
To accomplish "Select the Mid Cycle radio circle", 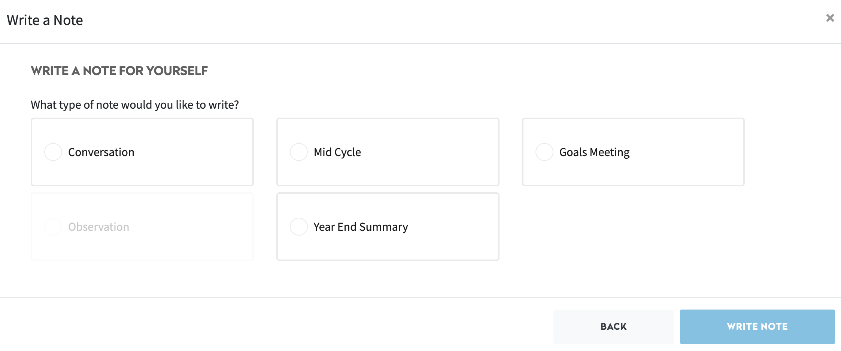I will click(299, 152).
